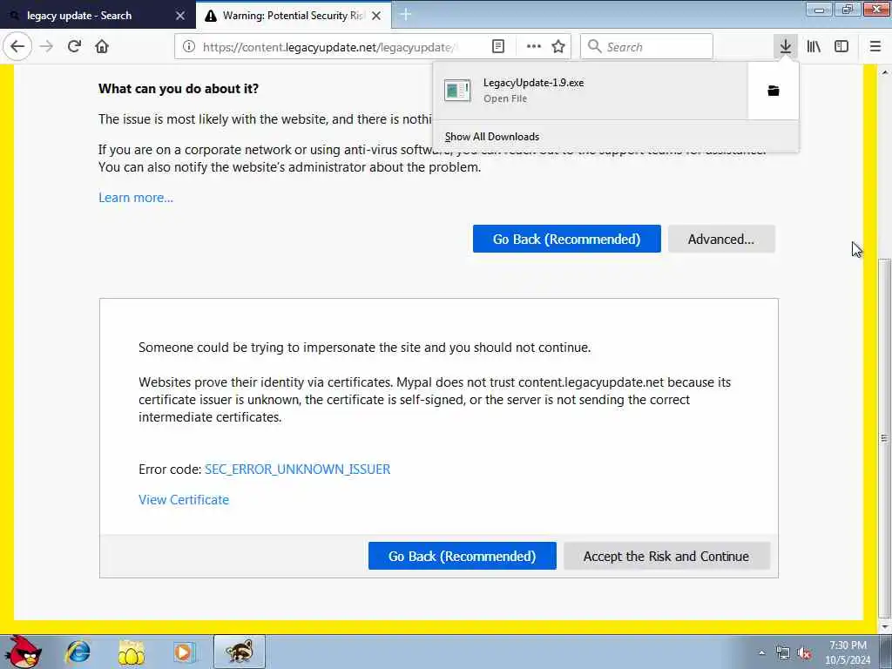Close the legacy update Search tab
This screenshot has height=669, width=892.
179,16
